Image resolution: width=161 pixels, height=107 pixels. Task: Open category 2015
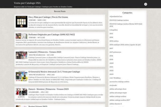pos(111,34)
